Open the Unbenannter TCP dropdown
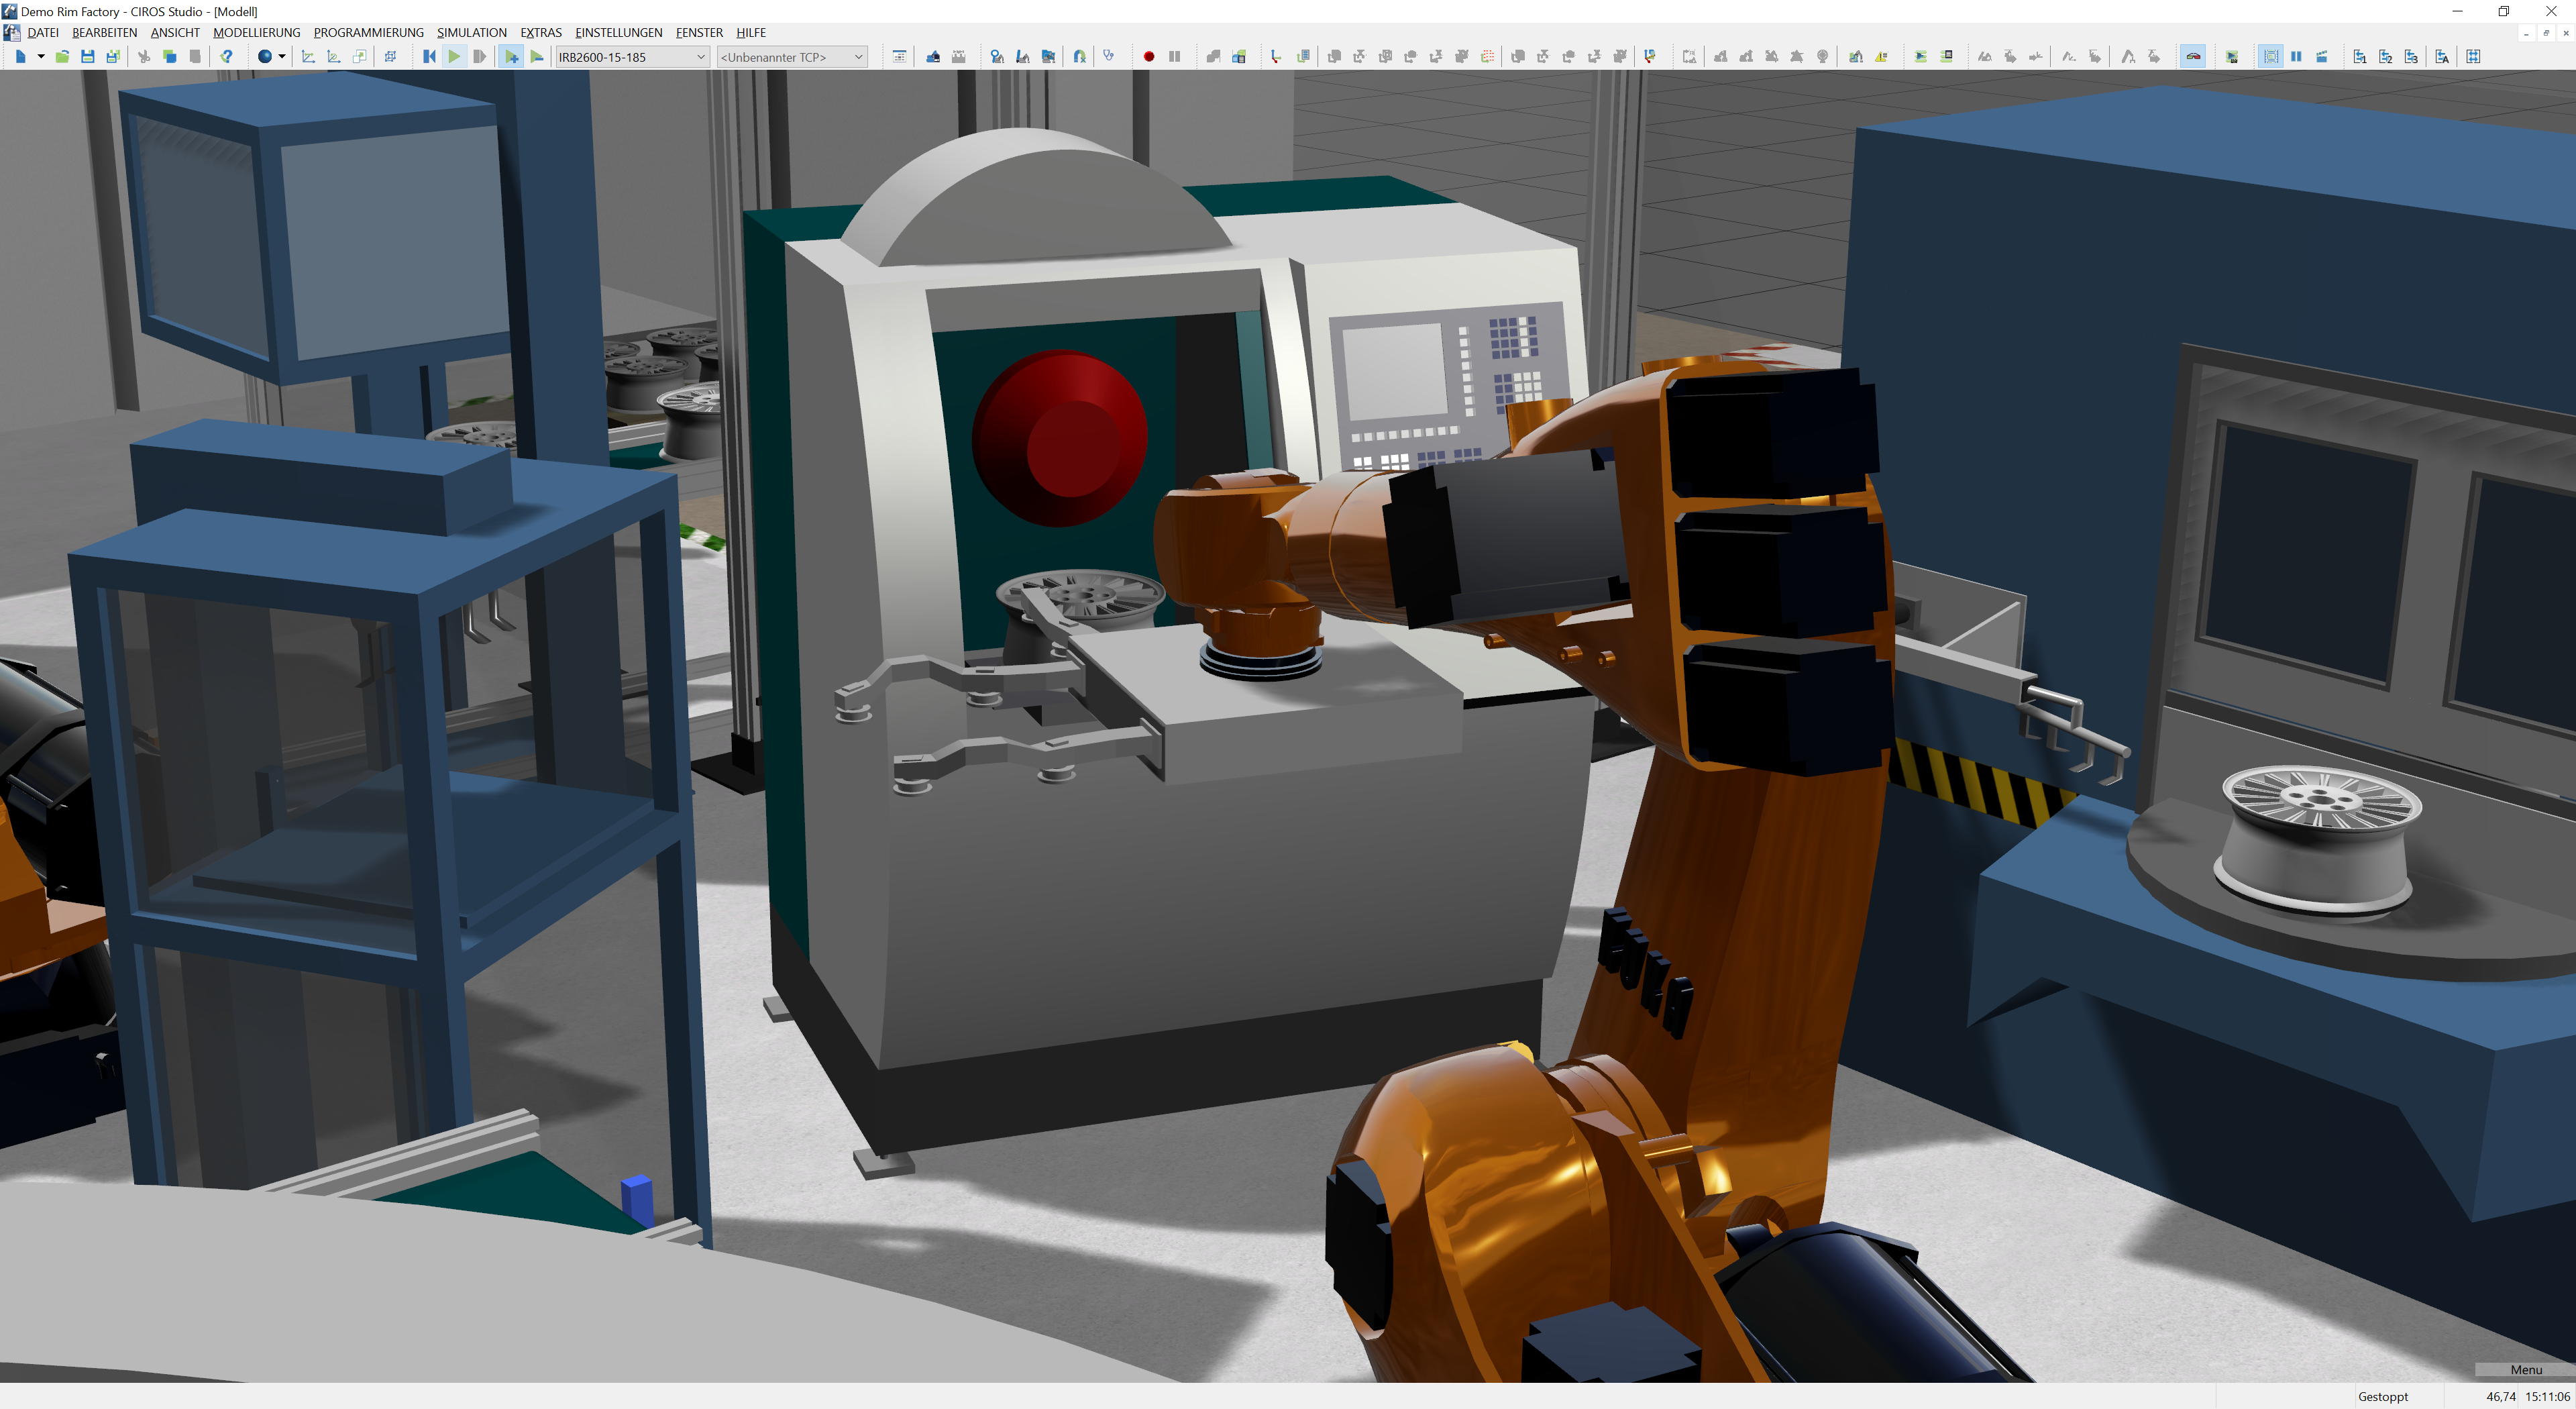This screenshot has height=1409, width=2576. (858, 57)
